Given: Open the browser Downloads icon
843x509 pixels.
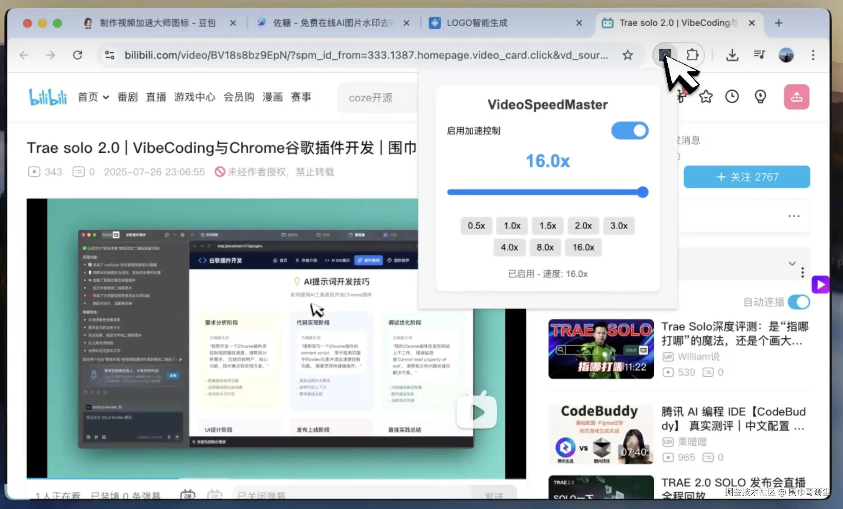Looking at the screenshot, I should 732,55.
